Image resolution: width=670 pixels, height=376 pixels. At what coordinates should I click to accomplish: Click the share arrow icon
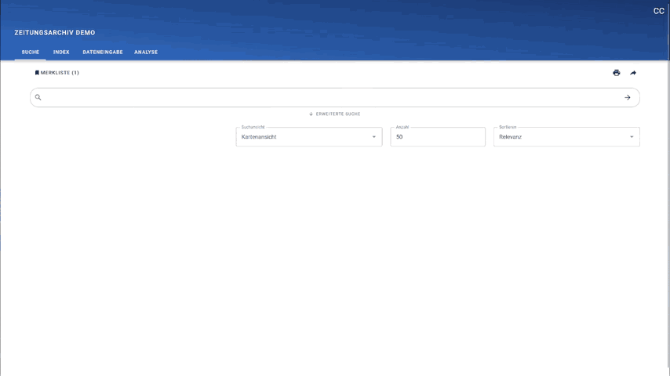pos(633,73)
